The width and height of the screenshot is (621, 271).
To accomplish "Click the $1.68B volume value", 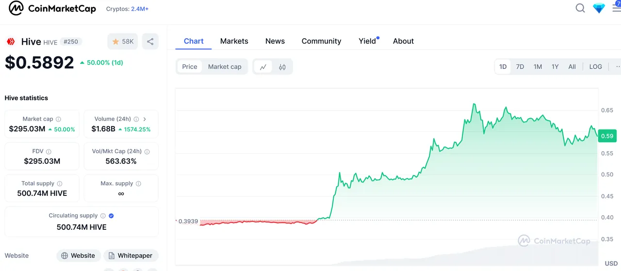I will point(103,129).
